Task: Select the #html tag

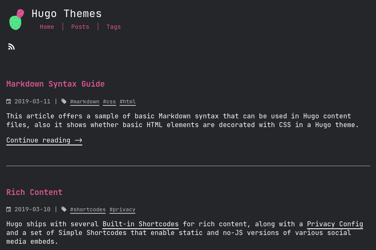Action: pos(127,102)
